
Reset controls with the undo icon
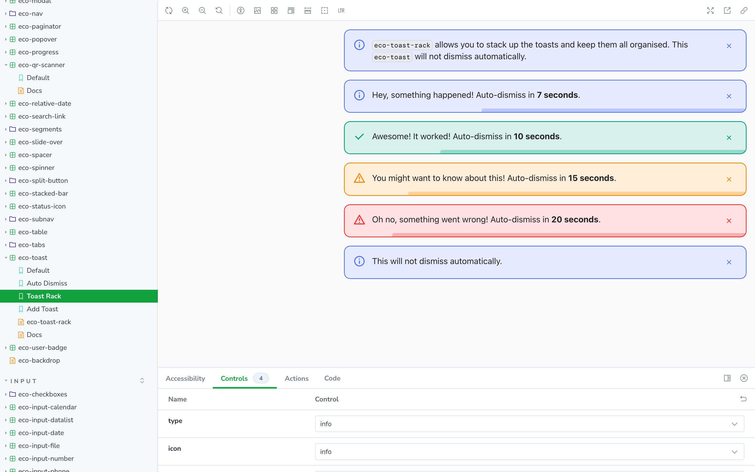pyautogui.click(x=743, y=399)
